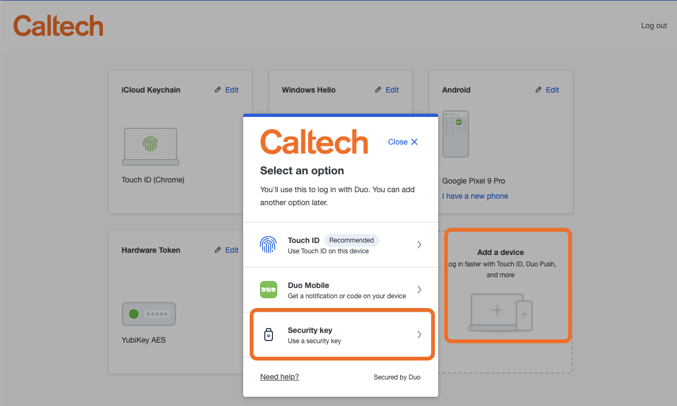The height and width of the screenshot is (406, 677).
Task: Click the pencil icon beside iCloud Keychain Edit
Action: (x=218, y=90)
